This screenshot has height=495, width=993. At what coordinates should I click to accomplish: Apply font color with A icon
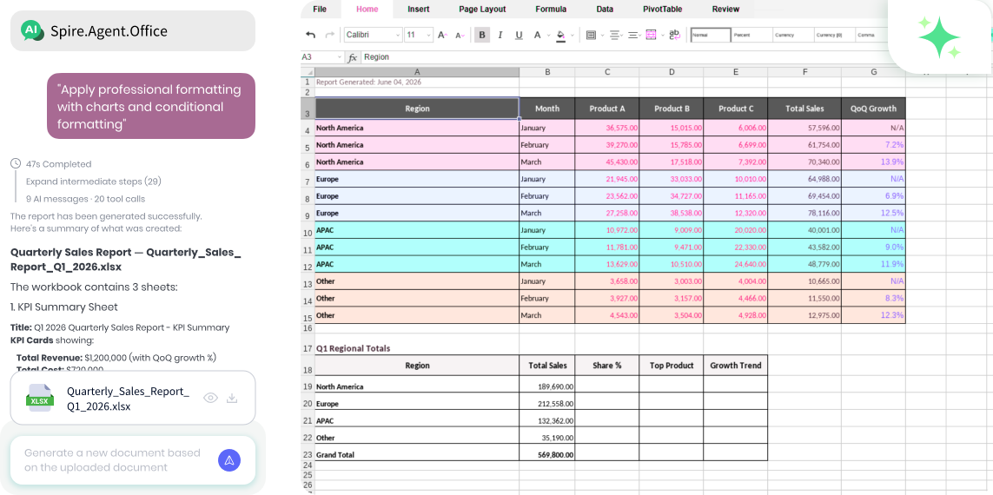[x=538, y=36]
